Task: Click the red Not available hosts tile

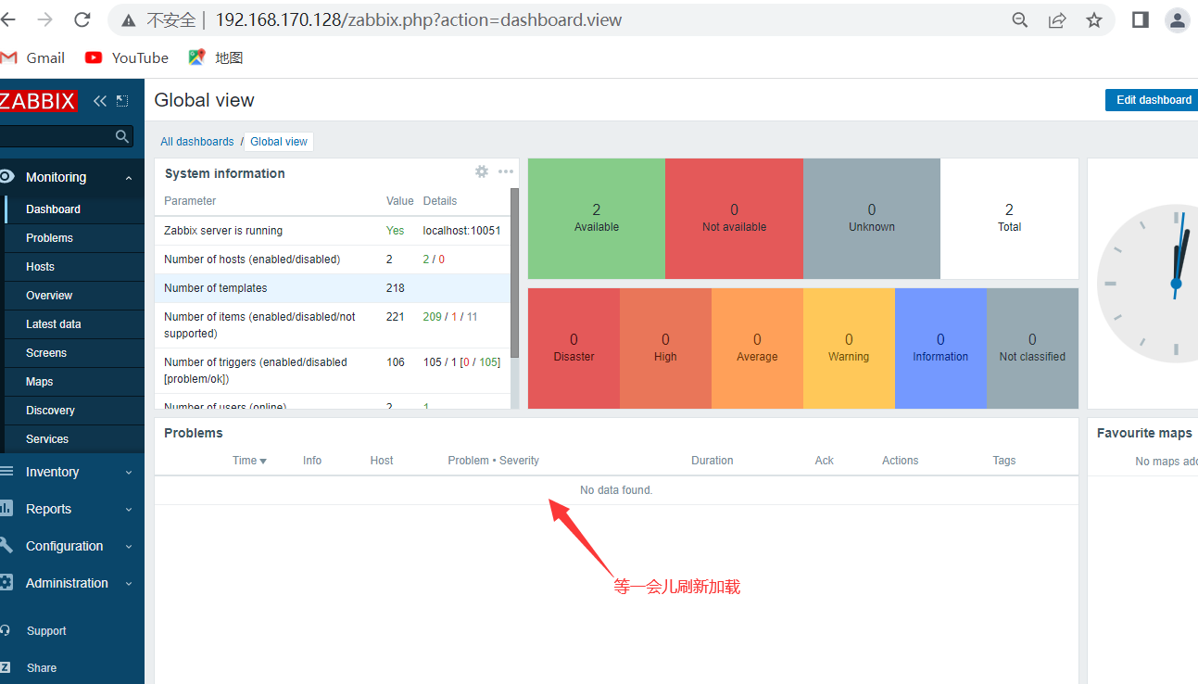Action: (734, 219)
